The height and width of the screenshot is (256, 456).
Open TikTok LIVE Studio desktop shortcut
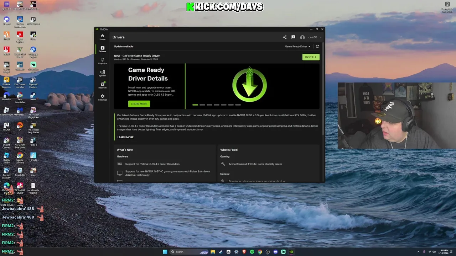(x=20, y=188)
